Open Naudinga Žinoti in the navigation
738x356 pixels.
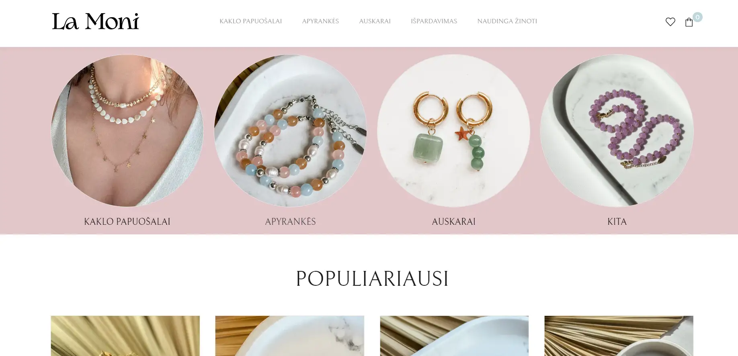click(507, 21)
